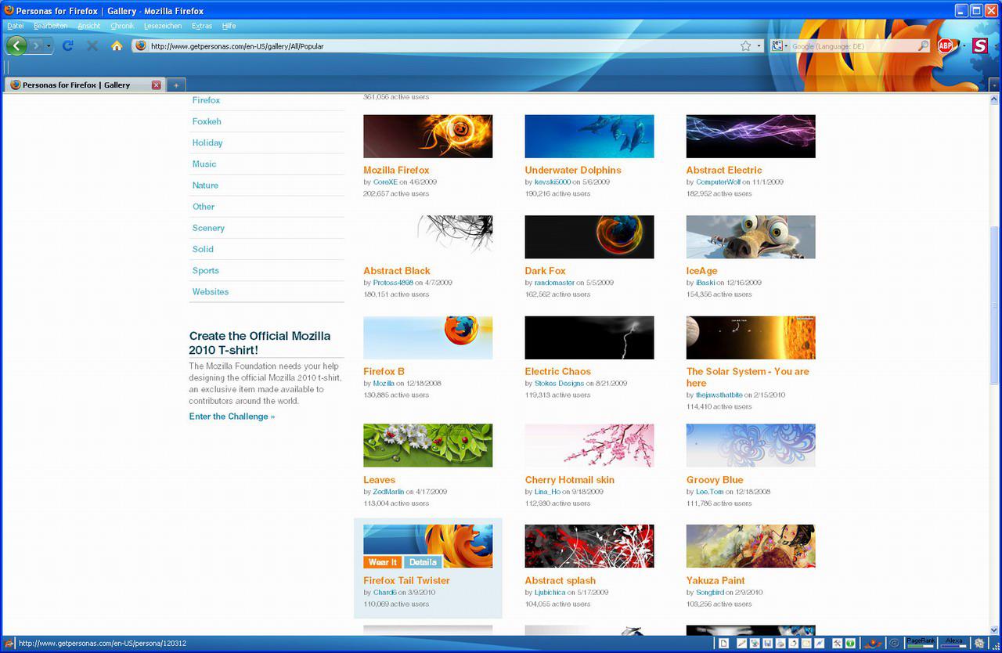The width and height of the screenshot is (1002, 653).
Task: Click the Personas fox icon in status bar
Action: click(873, 644)
